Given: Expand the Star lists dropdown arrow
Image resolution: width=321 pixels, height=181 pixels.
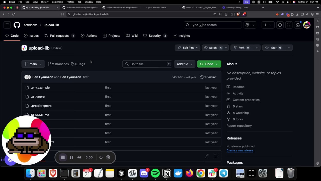Looking at the screenshot, I should [x=289, y=48].
